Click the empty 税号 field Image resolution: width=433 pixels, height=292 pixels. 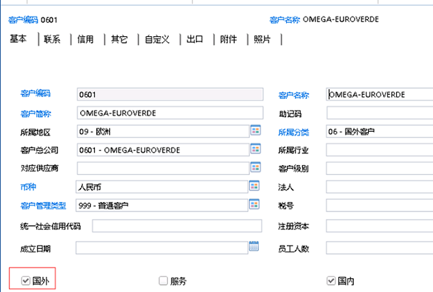(x=380, y=205)
